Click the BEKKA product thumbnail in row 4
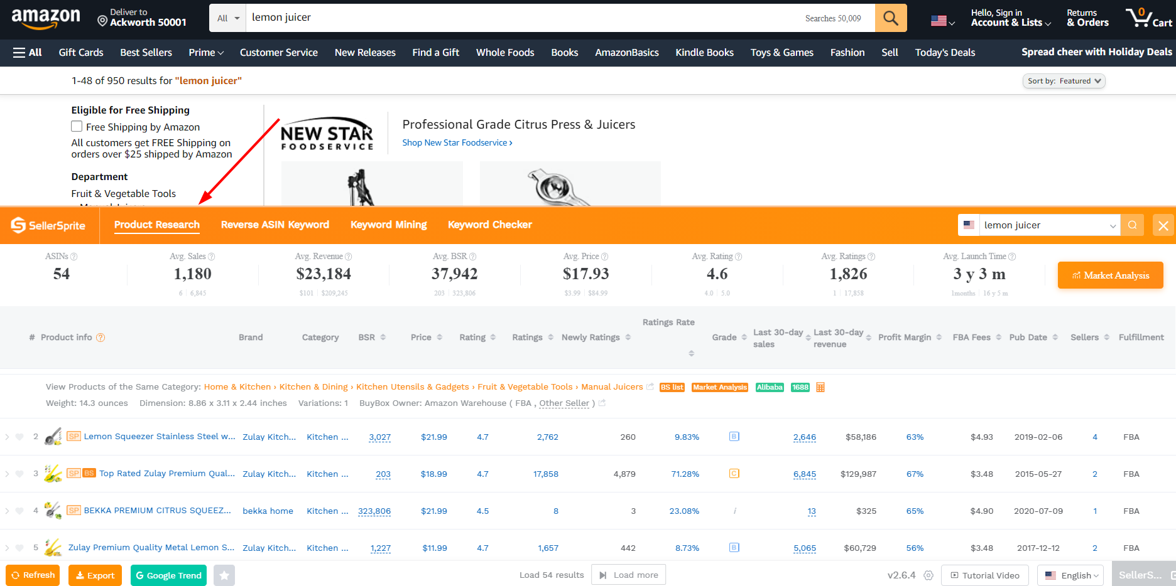The width and height of the screenshot is (1176, 586). click(x=53, y=511)
